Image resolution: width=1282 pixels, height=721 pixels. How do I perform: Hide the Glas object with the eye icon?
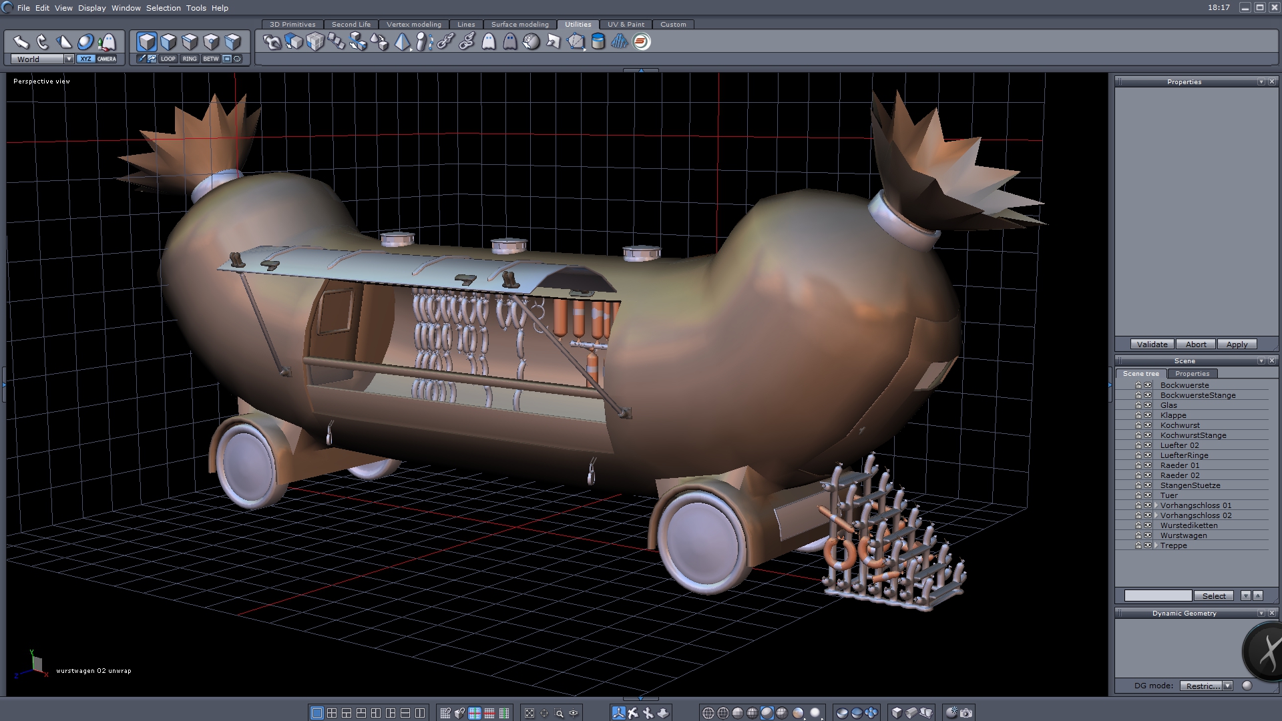pos(1148,405)
